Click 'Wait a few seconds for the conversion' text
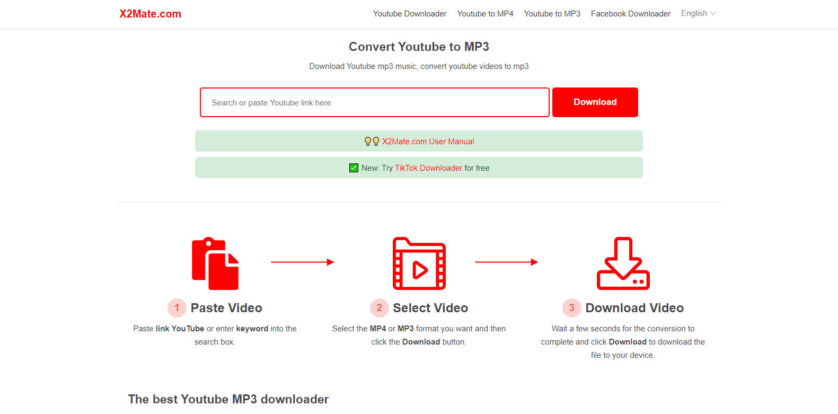This screenshot has width=838, height=414. click(623, 342)
